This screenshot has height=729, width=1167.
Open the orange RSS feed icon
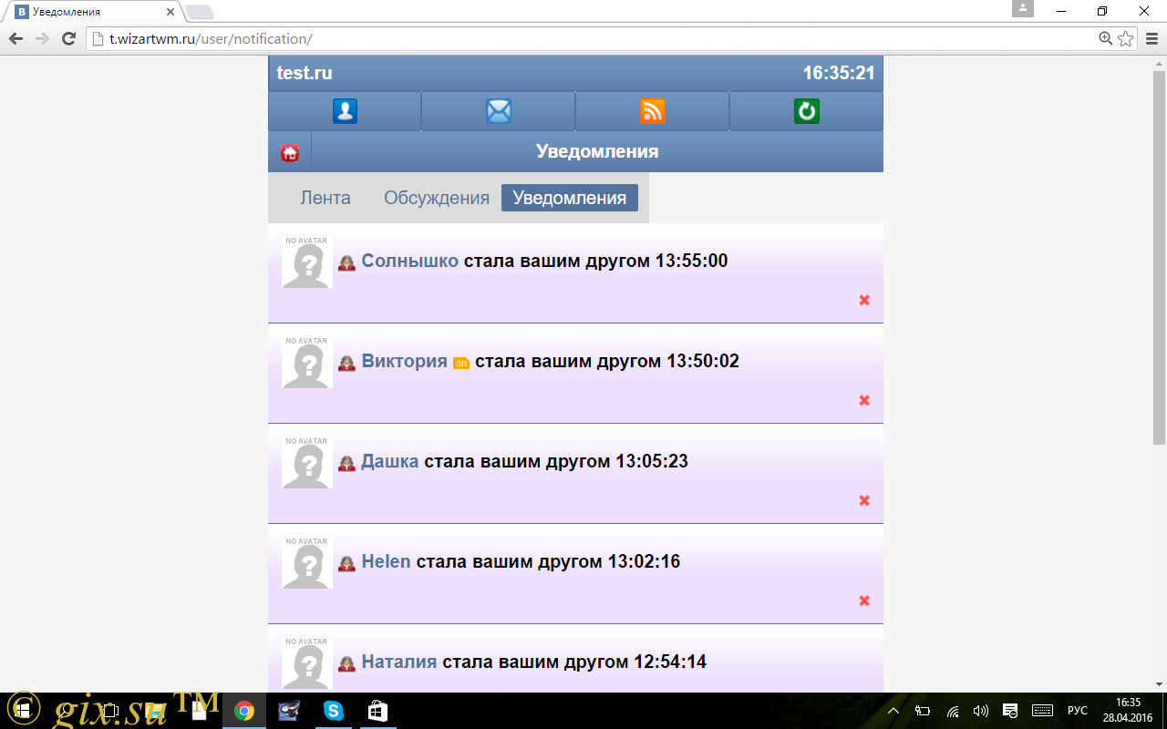653,111
